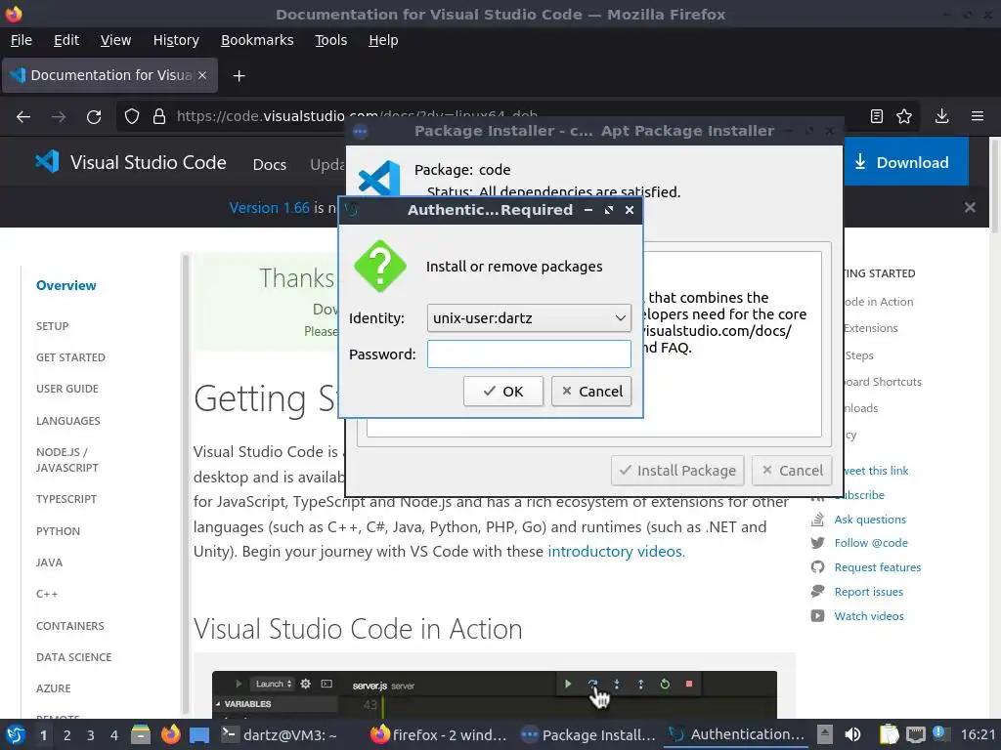Click the Version 1.66 link
Screen dimensions: 1001x750
pos(270,208)
